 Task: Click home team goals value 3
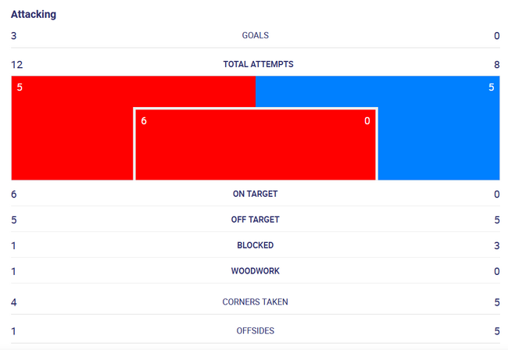13,36
